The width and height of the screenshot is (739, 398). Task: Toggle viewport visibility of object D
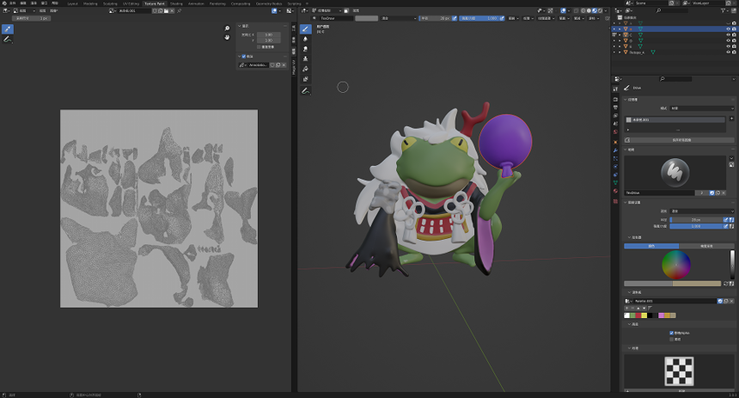coord(728,40)
